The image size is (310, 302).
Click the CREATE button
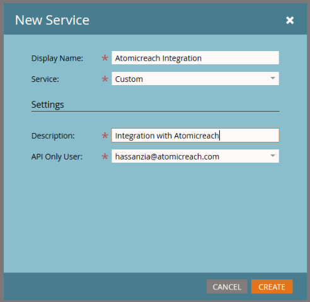tap(272, 286)
